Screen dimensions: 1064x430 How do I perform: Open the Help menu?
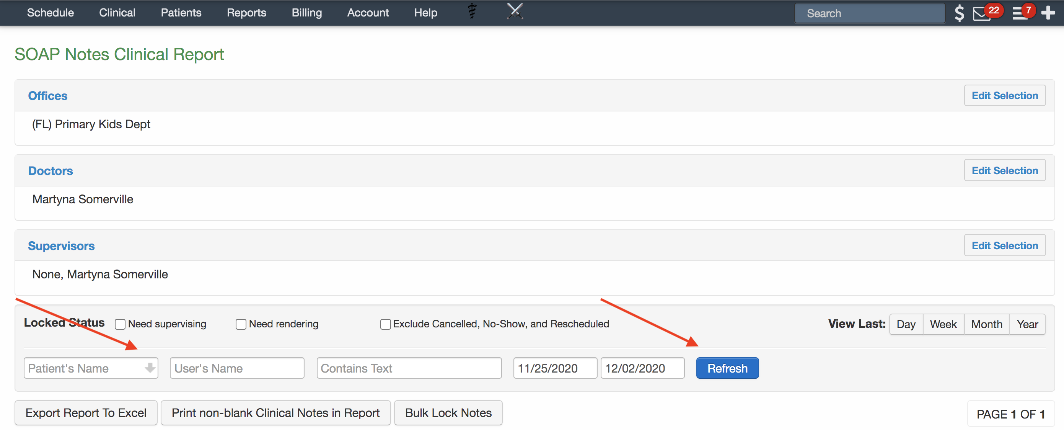coord(425,13)
